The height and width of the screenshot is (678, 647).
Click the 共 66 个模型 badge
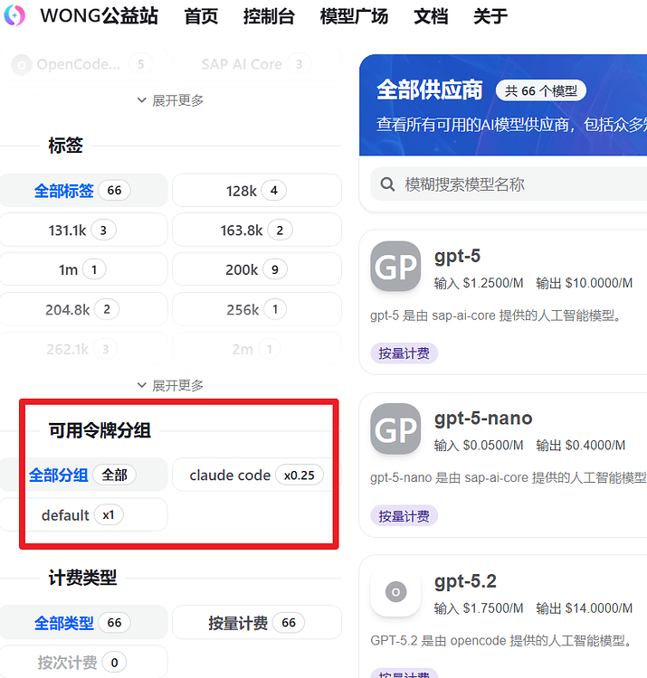tap(540, 90)
